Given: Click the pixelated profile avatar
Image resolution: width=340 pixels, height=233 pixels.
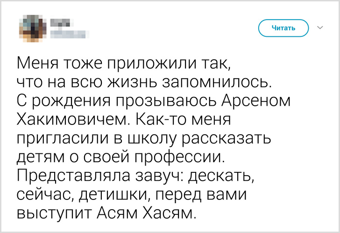Looking at the screenshot, I should point(31,27).
